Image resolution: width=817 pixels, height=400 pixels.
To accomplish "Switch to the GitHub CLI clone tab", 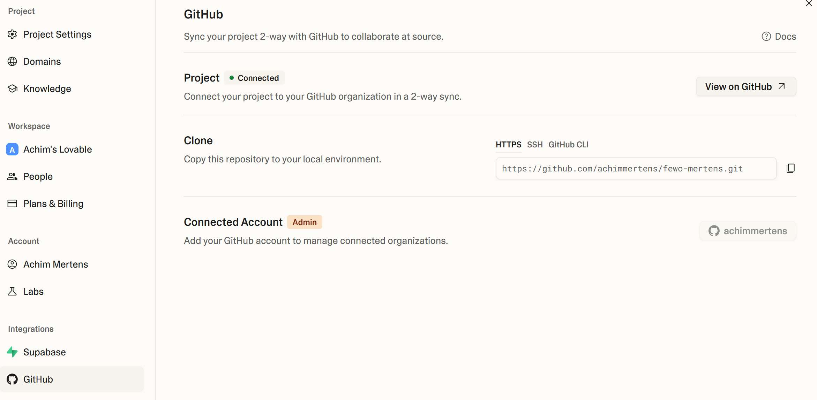I will pyautogui.click(x=568, y=145).
